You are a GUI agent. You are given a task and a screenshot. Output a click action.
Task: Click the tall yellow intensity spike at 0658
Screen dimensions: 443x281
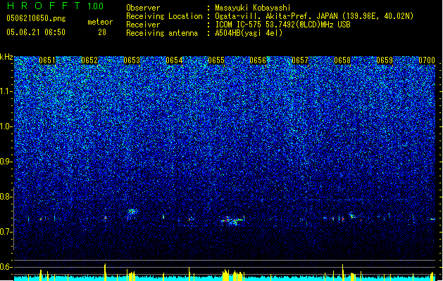[x=343, y=273]
